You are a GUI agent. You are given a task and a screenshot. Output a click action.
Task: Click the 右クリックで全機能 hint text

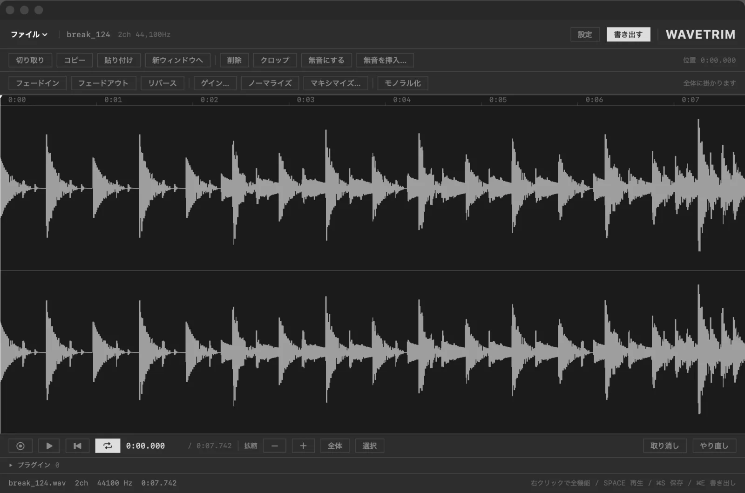click(561, 483)
